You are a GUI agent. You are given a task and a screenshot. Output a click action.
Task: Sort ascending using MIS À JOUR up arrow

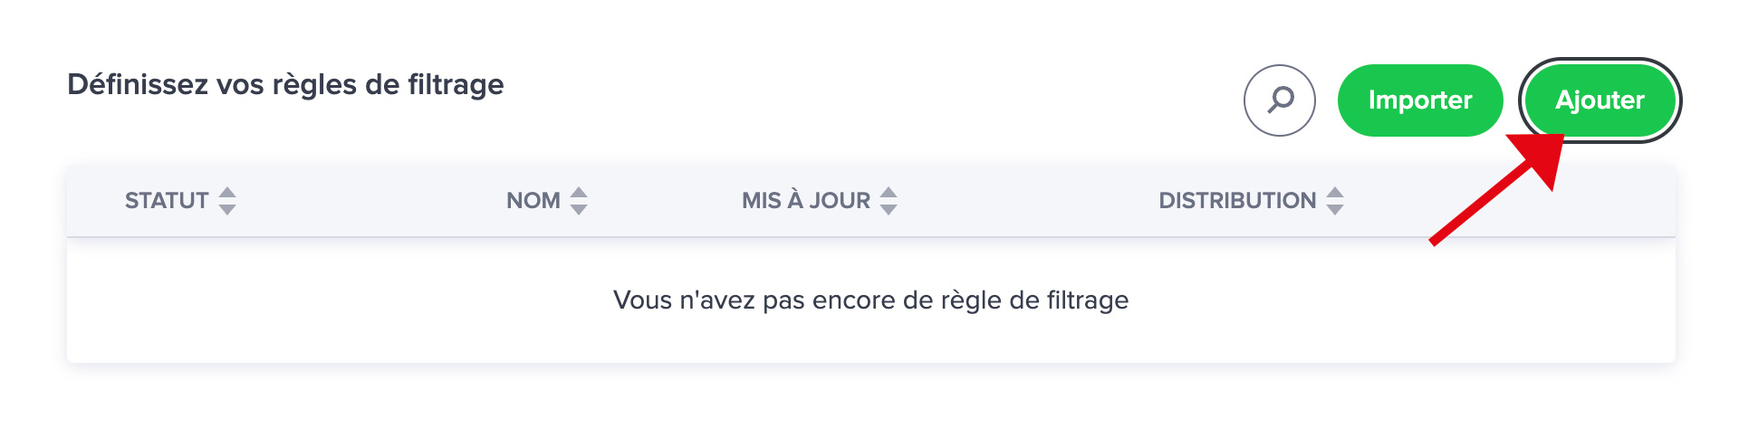coord(889,193)
